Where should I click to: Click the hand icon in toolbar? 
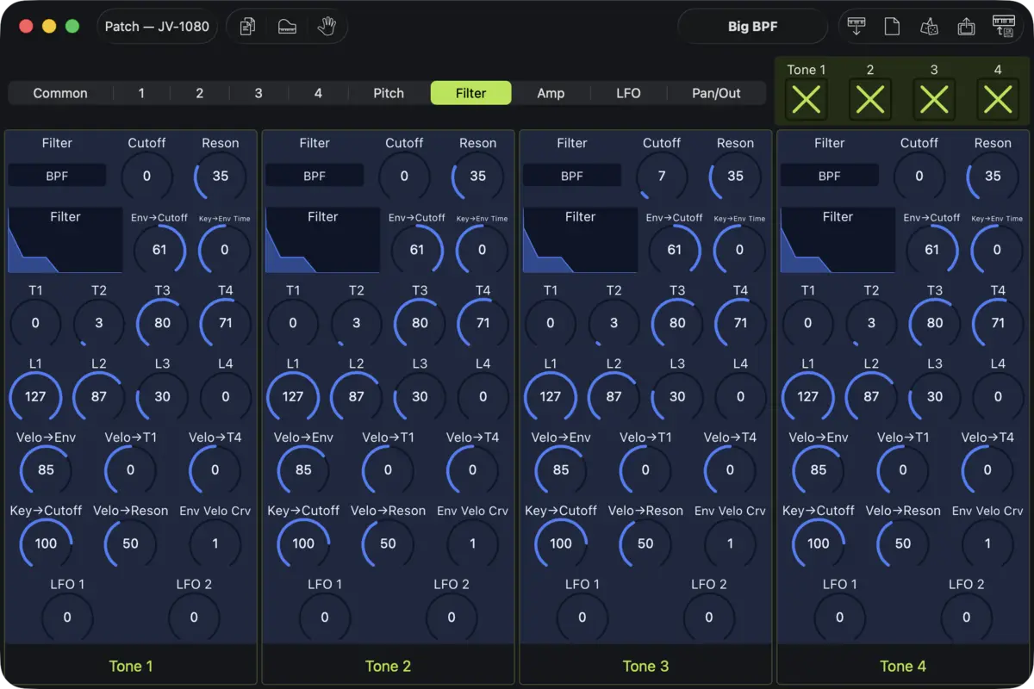[x=327, y=27]
